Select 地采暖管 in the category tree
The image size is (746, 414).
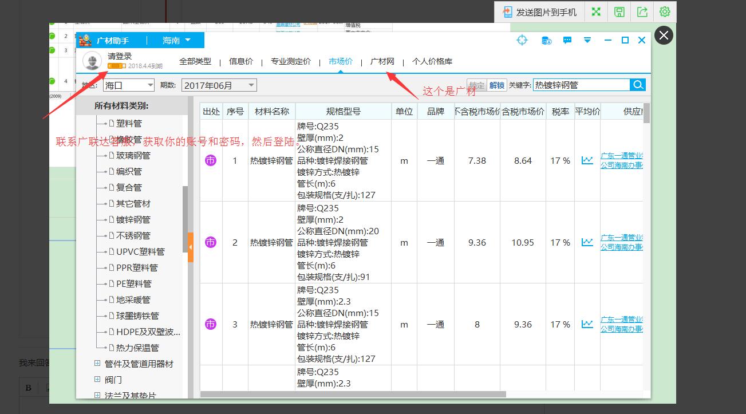133,299
